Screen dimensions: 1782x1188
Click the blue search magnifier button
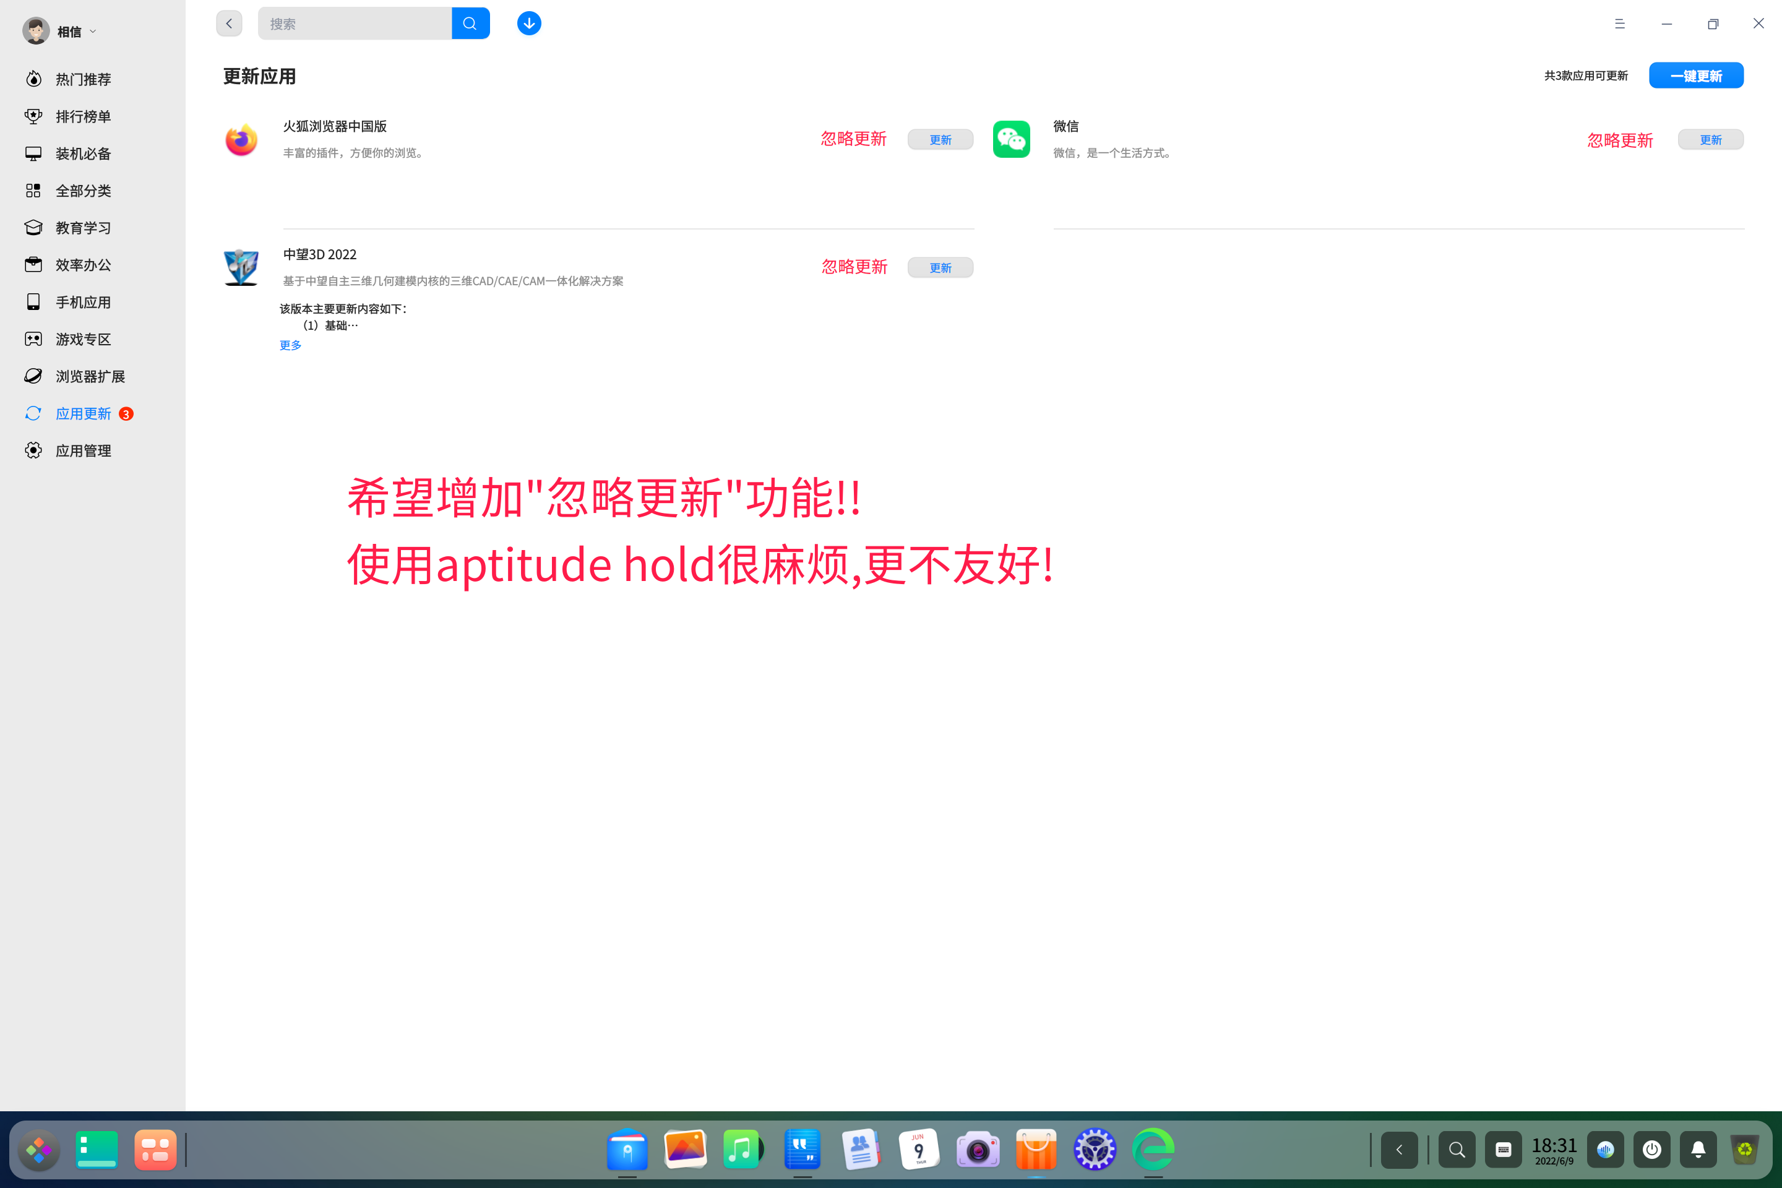(470, 24)
